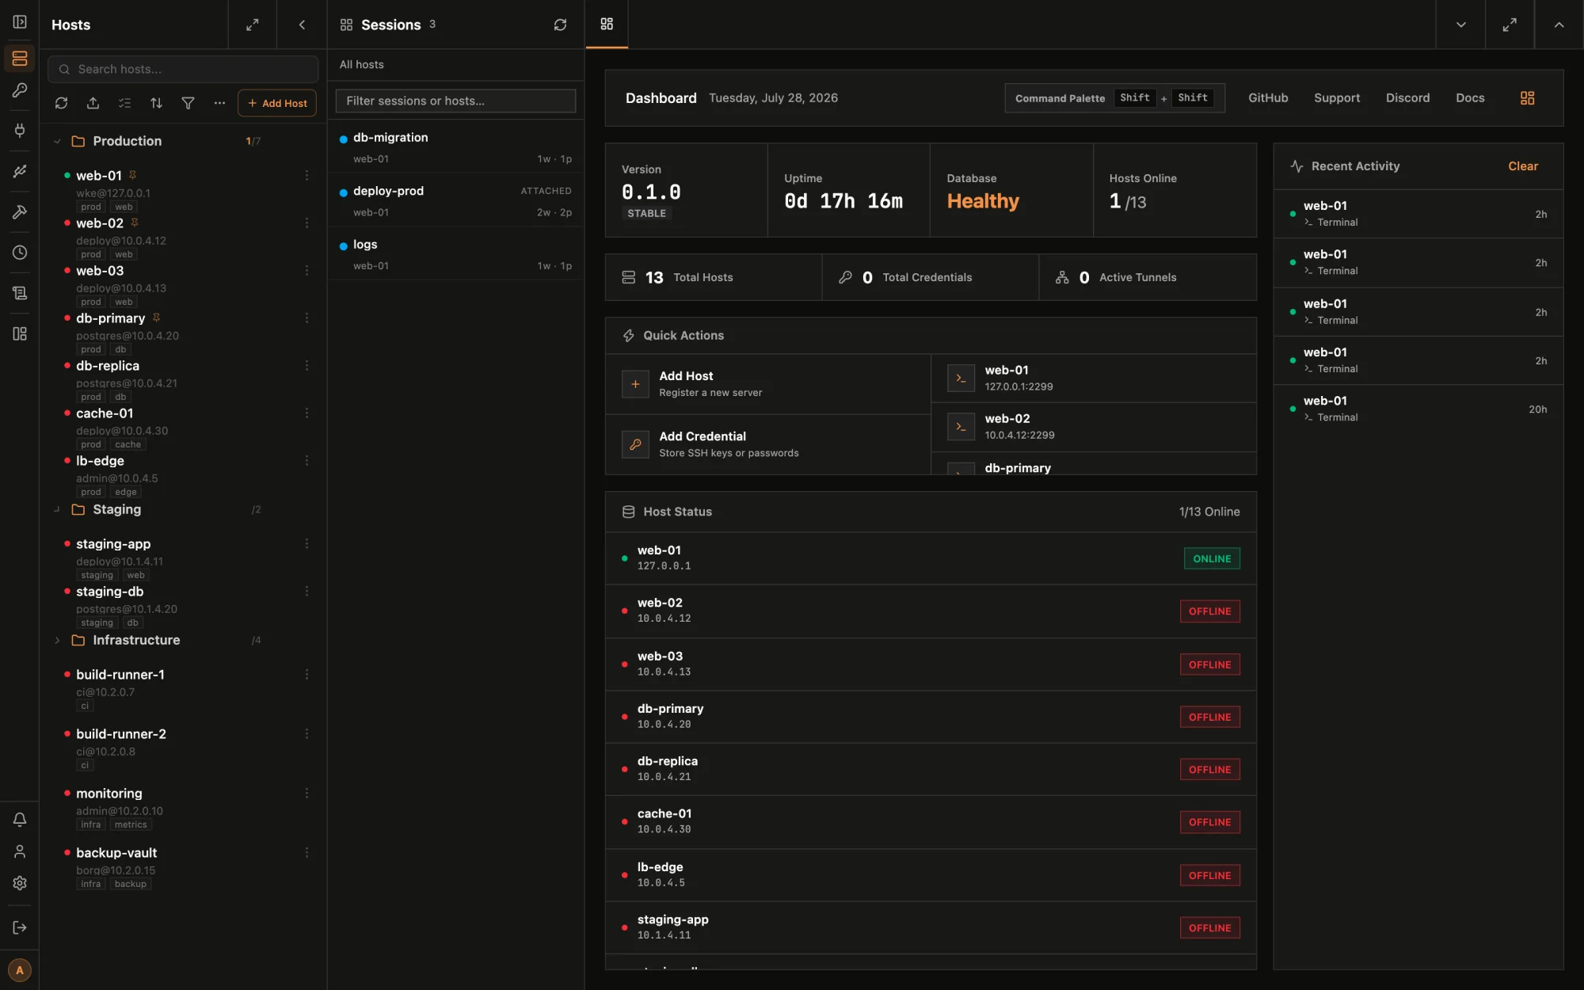Open the db-migration session
Image resolution: width=1584 pixels, height=990 pixels.
(x=455, y=147)
